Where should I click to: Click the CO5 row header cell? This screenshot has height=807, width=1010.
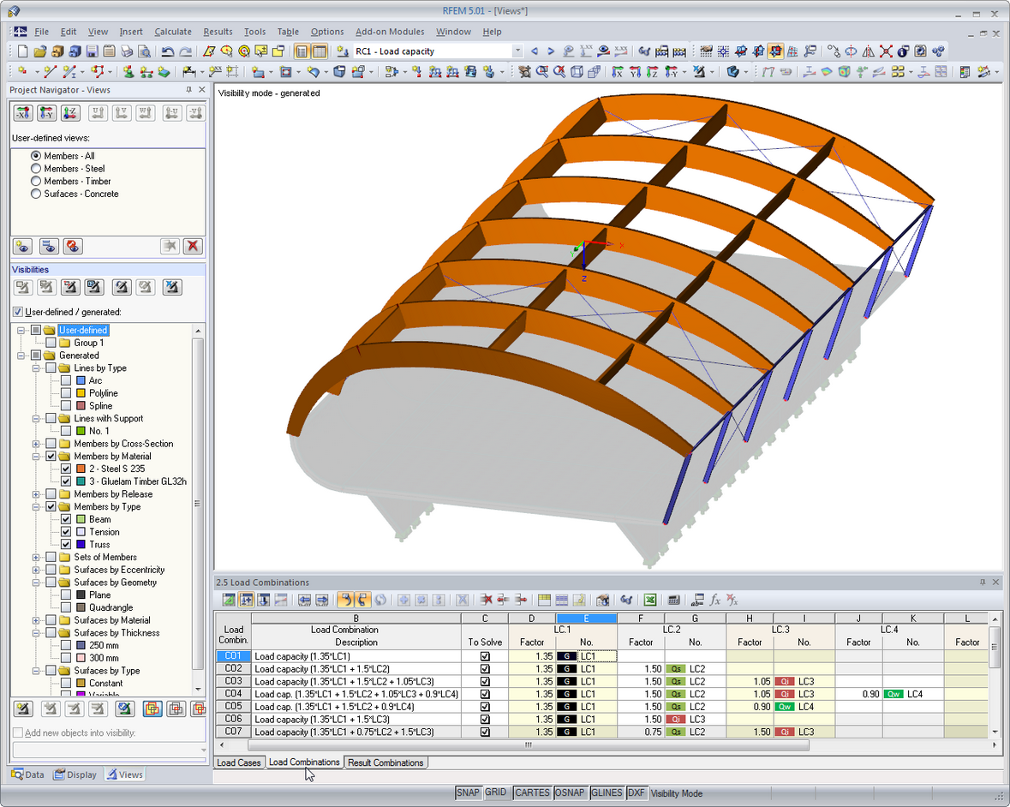233,707
